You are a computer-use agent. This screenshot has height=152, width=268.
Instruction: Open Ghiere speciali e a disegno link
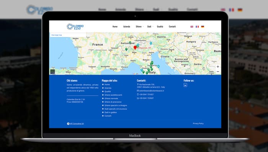point(116,105)
